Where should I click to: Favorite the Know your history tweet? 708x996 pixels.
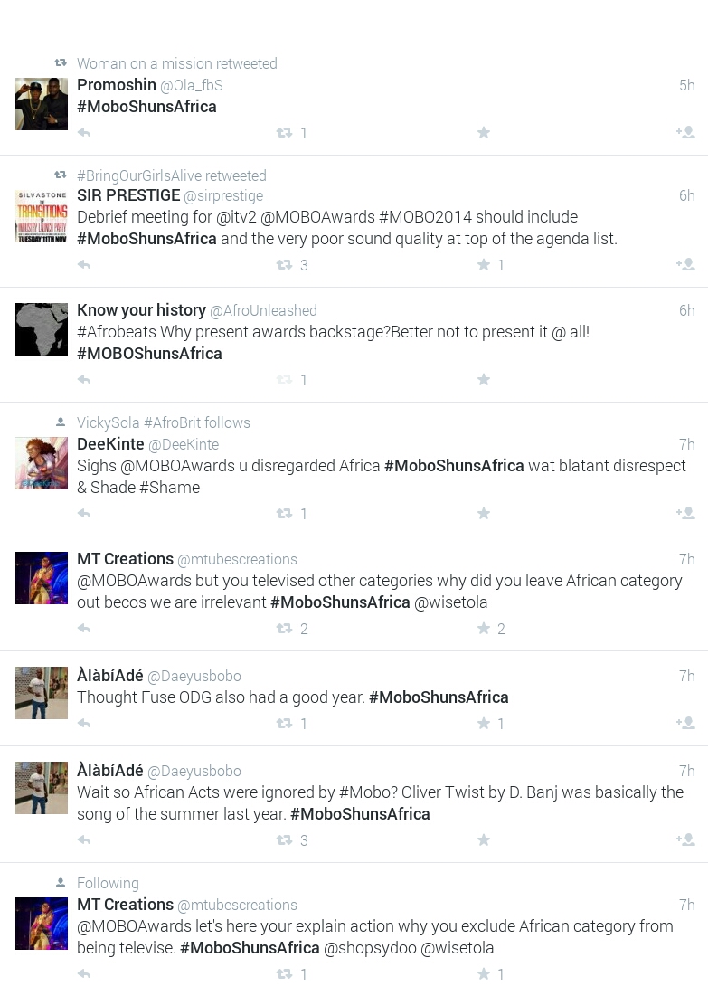point(484,380)
